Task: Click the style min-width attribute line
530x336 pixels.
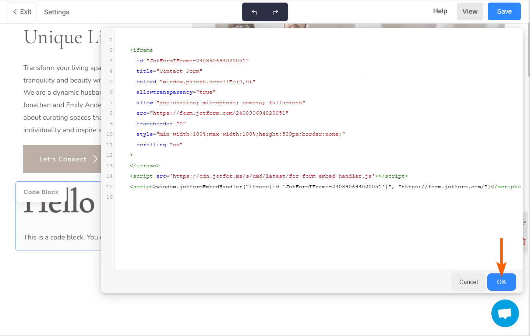Action: (x=241, y=134)
